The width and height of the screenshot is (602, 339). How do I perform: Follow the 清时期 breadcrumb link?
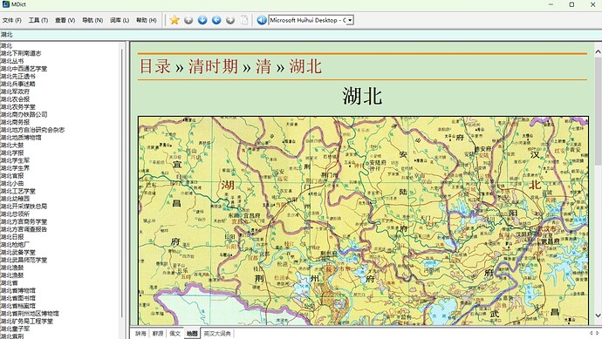213,66
